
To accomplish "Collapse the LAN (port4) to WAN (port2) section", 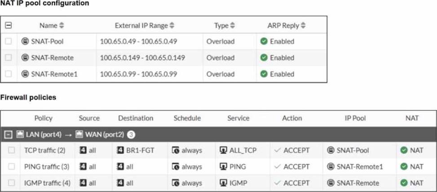I will click(x=8, y=135).
